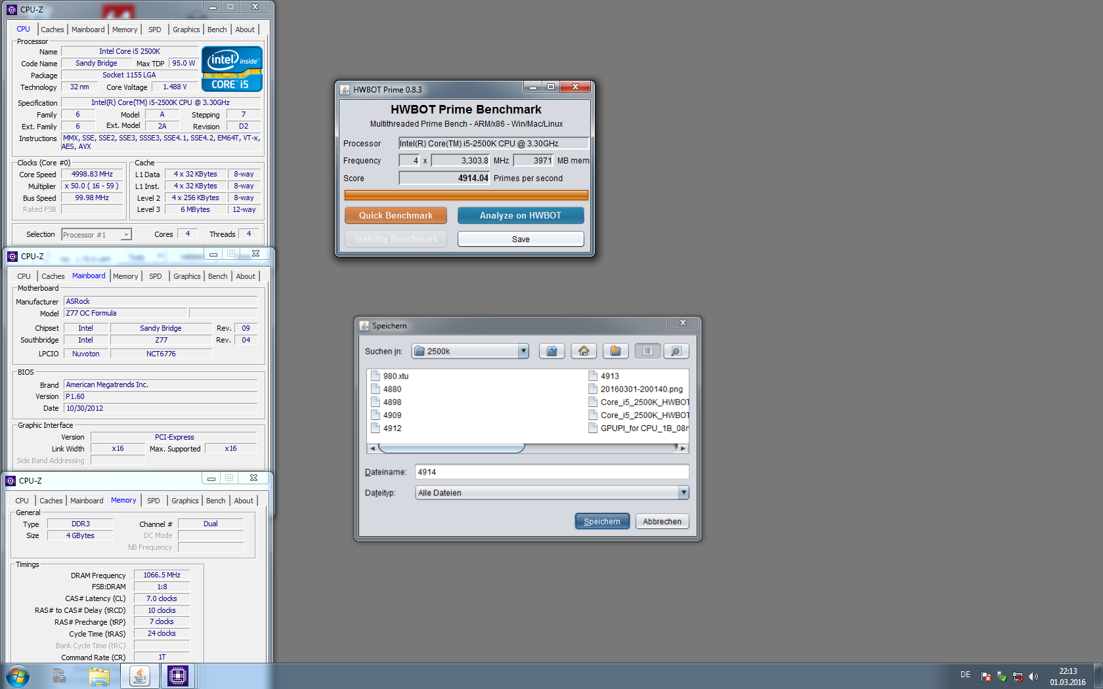Open SPD tab in top CPU-Z window
The width and height of the screenshot is (1103, 689).
point(154,30)
